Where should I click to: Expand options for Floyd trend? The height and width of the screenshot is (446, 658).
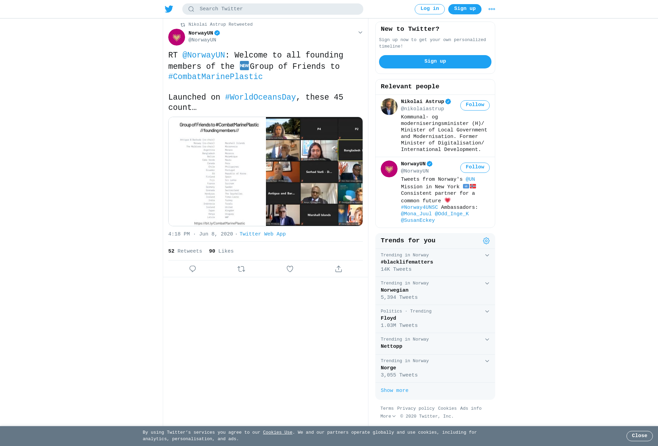pos(487,311)
